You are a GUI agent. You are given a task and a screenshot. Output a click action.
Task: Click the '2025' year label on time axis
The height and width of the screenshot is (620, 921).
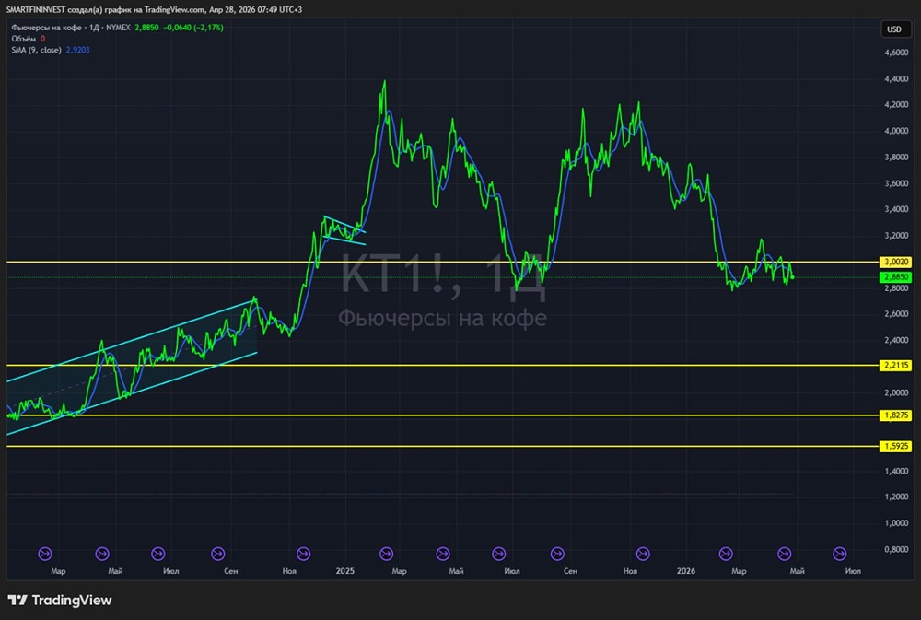(345, 571)
